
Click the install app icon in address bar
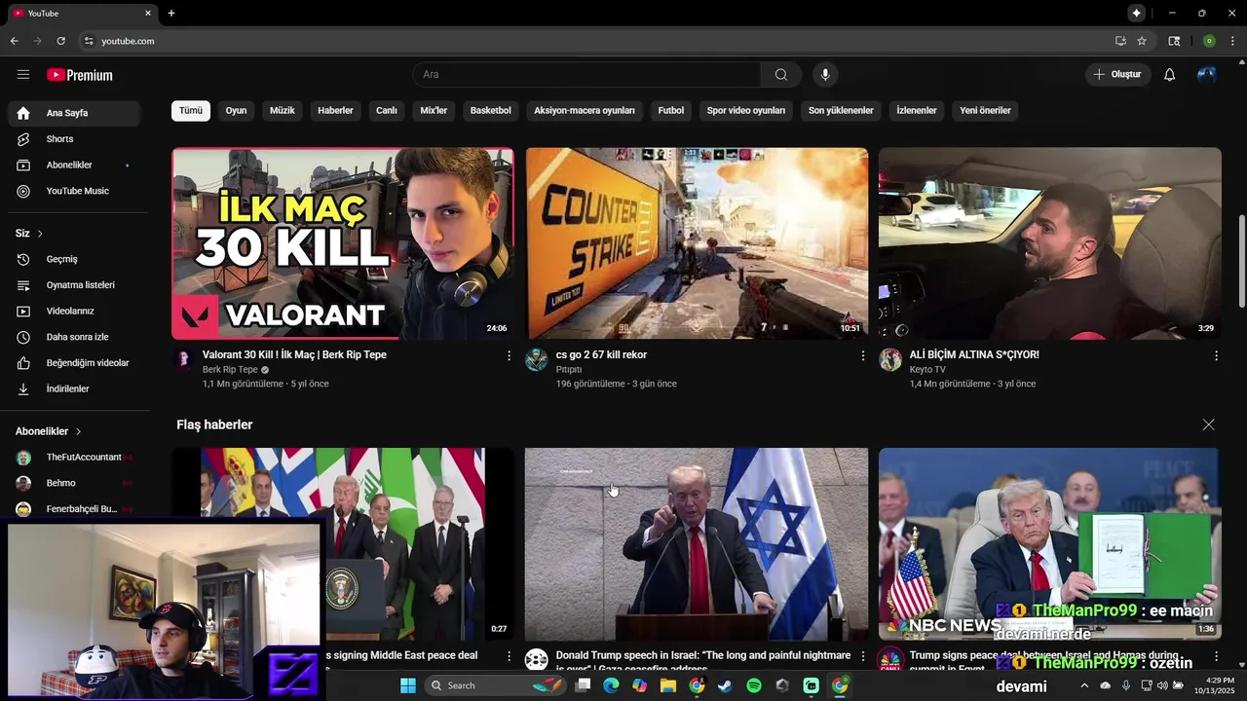point(1120,41)
